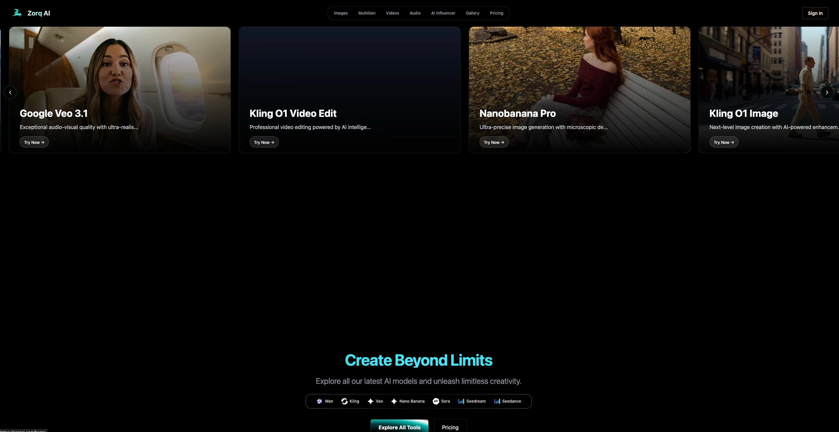The image size is (839, 432).
Task: Try Now on Nanobanana Pro card
Action: point(494,142)
